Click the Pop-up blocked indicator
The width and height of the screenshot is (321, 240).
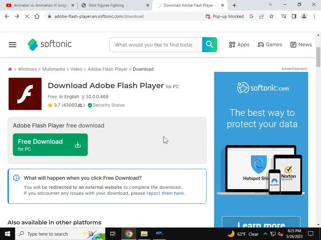pyautogui.click(x=224, y=16)
